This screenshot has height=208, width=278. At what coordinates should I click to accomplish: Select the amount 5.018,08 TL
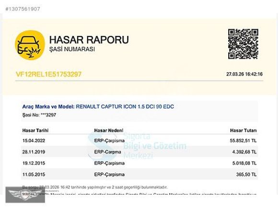pyautogui.click(x=244, y=163)
